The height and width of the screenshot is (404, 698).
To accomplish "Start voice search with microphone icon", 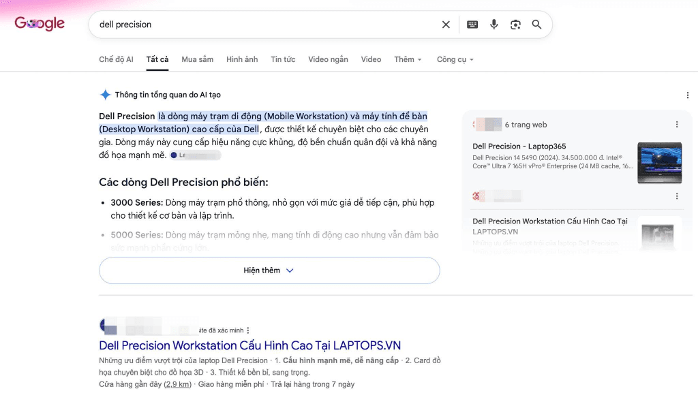I will (x=494, y=25).
